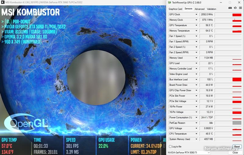Click the Board Power Draw value 44.0 W

207,85
